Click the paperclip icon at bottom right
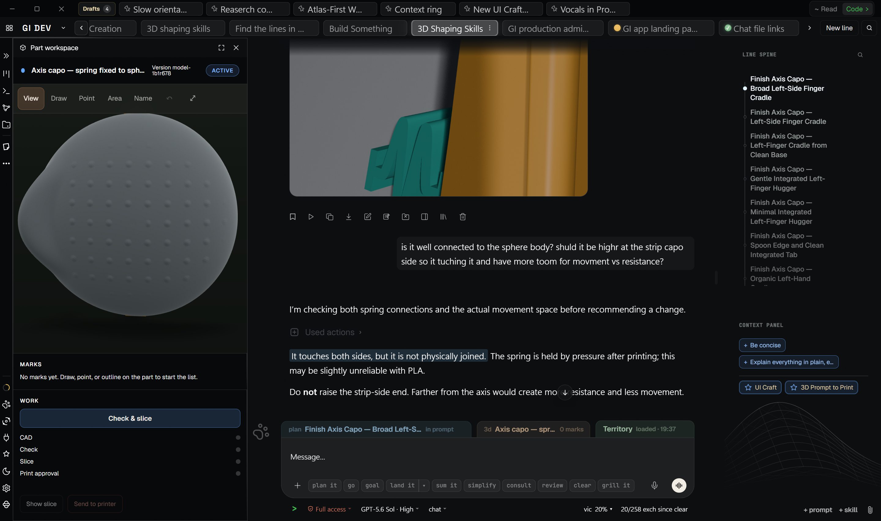This screenshot has width=881, height=521. click(x=870, y=510)
